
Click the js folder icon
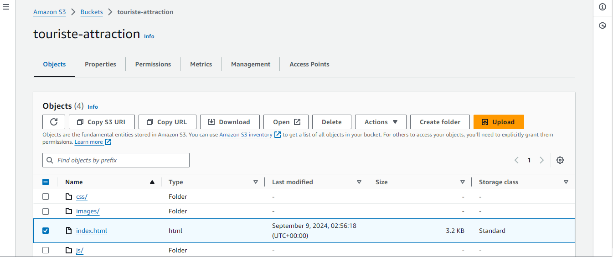69,250
